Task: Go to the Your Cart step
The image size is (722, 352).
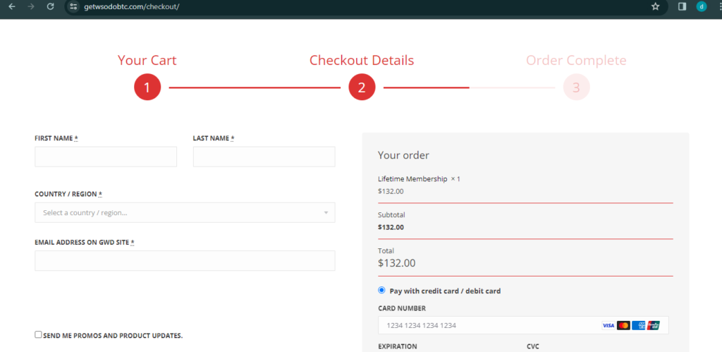Action: pyautogui.click(x=147, y=61)
